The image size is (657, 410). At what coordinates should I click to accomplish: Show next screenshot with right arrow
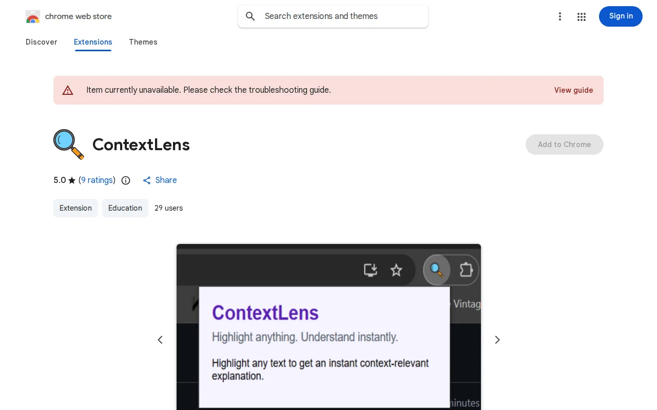497,340
